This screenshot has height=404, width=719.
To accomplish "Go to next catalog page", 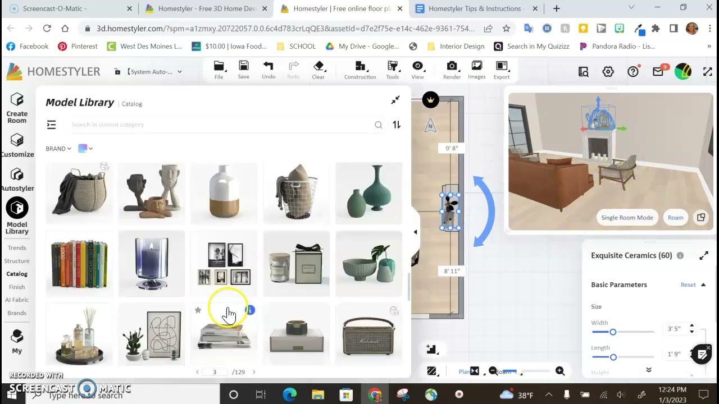I will click(254, 372).
